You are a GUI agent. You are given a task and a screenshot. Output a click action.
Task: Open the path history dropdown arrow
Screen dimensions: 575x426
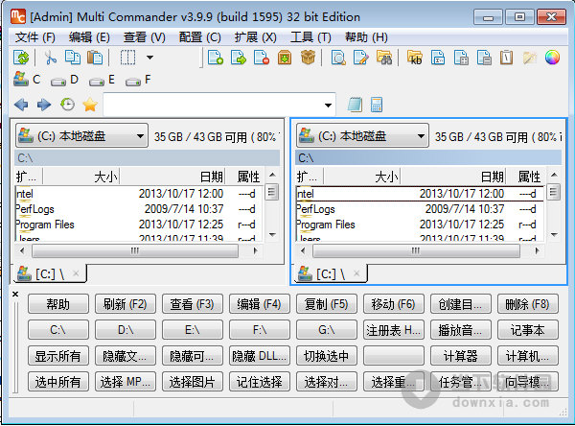(x=329, y=105)
